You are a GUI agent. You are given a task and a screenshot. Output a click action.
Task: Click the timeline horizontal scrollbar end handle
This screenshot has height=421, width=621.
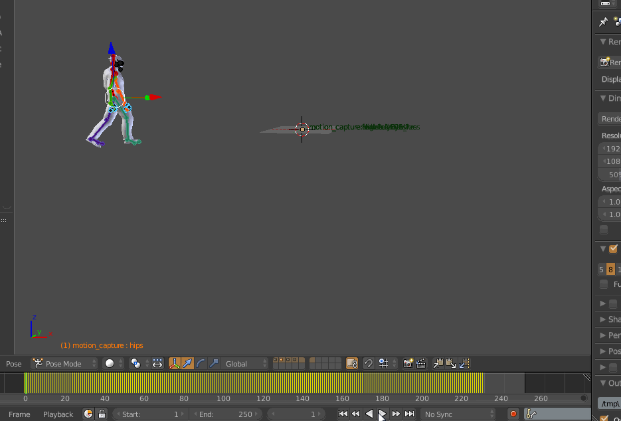point(583,398)
